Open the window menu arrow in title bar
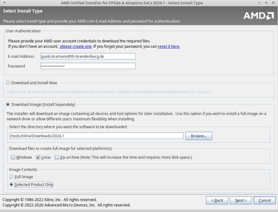The height and width of the screenshot is (212, 278). 4,3
